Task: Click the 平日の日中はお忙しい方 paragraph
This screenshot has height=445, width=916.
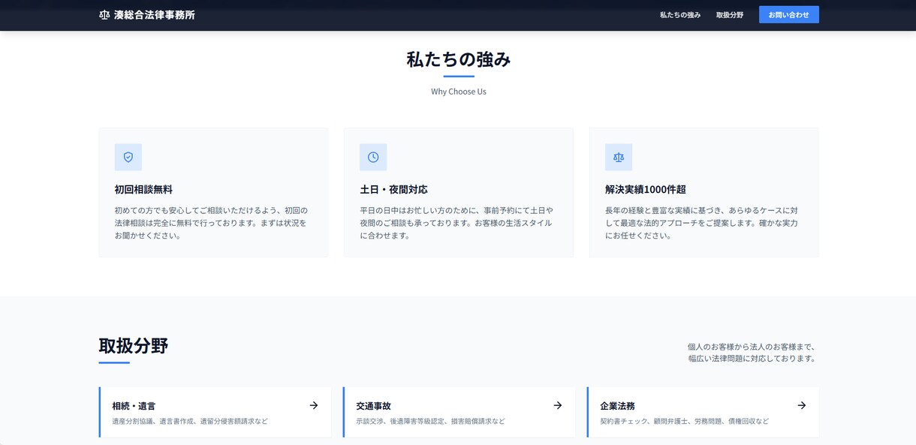Action: pyautogui.click(x=456, y=223)
